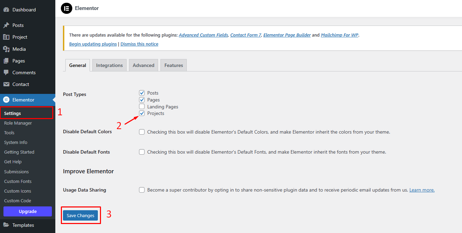
Task: Click the Posts pushpin icon
Action: (x=6, y=25)
